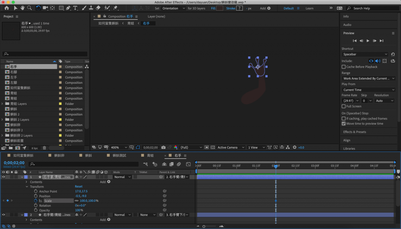
Task: Select the Type tool
Action: point(75,8)
